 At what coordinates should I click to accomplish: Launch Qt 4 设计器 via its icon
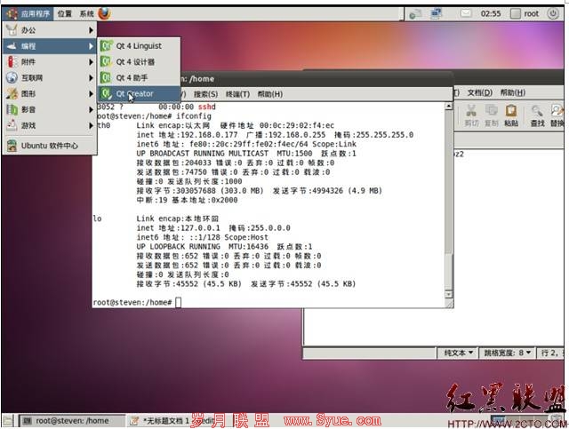106,61
